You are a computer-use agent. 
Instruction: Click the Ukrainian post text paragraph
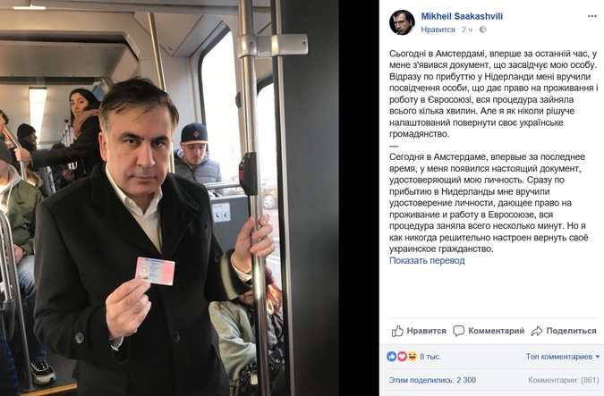pyautogui.click(x=493, y=94)
